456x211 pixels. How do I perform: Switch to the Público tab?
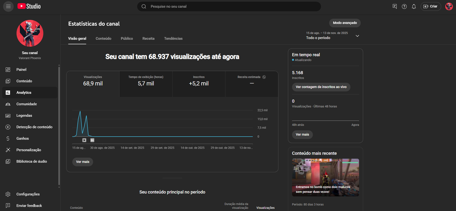[x=127, y=38]
